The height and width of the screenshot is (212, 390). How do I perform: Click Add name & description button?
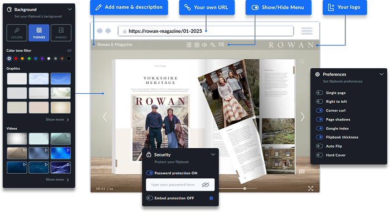coord(129,7)
